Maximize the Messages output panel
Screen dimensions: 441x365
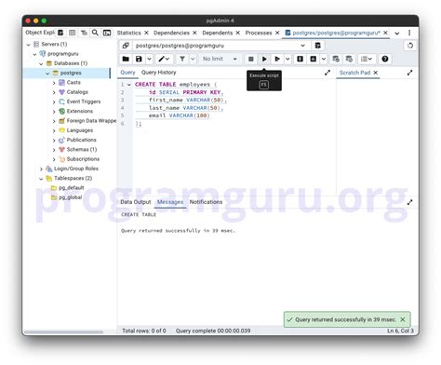(x=409, y=202)
